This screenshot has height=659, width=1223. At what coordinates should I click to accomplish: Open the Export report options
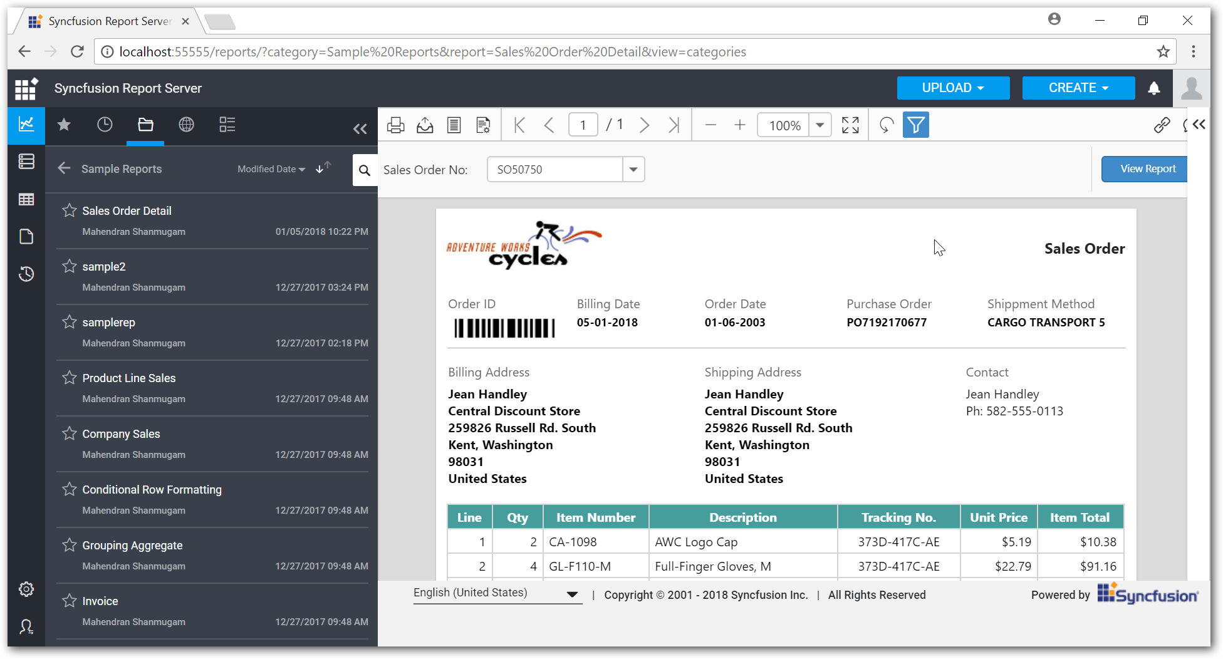425,125
